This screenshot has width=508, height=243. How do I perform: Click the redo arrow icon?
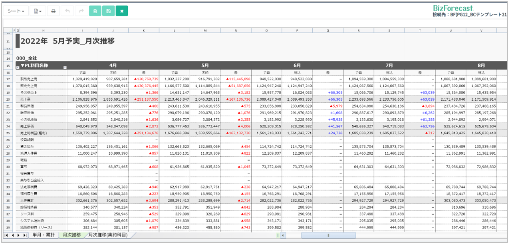click(81, 11)
